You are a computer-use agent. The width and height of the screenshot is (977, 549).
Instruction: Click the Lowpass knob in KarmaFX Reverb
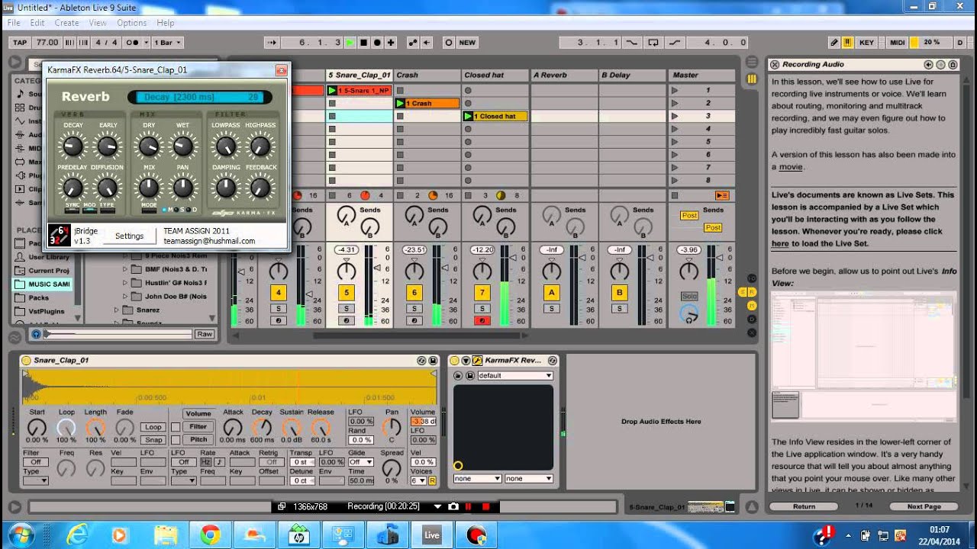(x=225, y=146)
